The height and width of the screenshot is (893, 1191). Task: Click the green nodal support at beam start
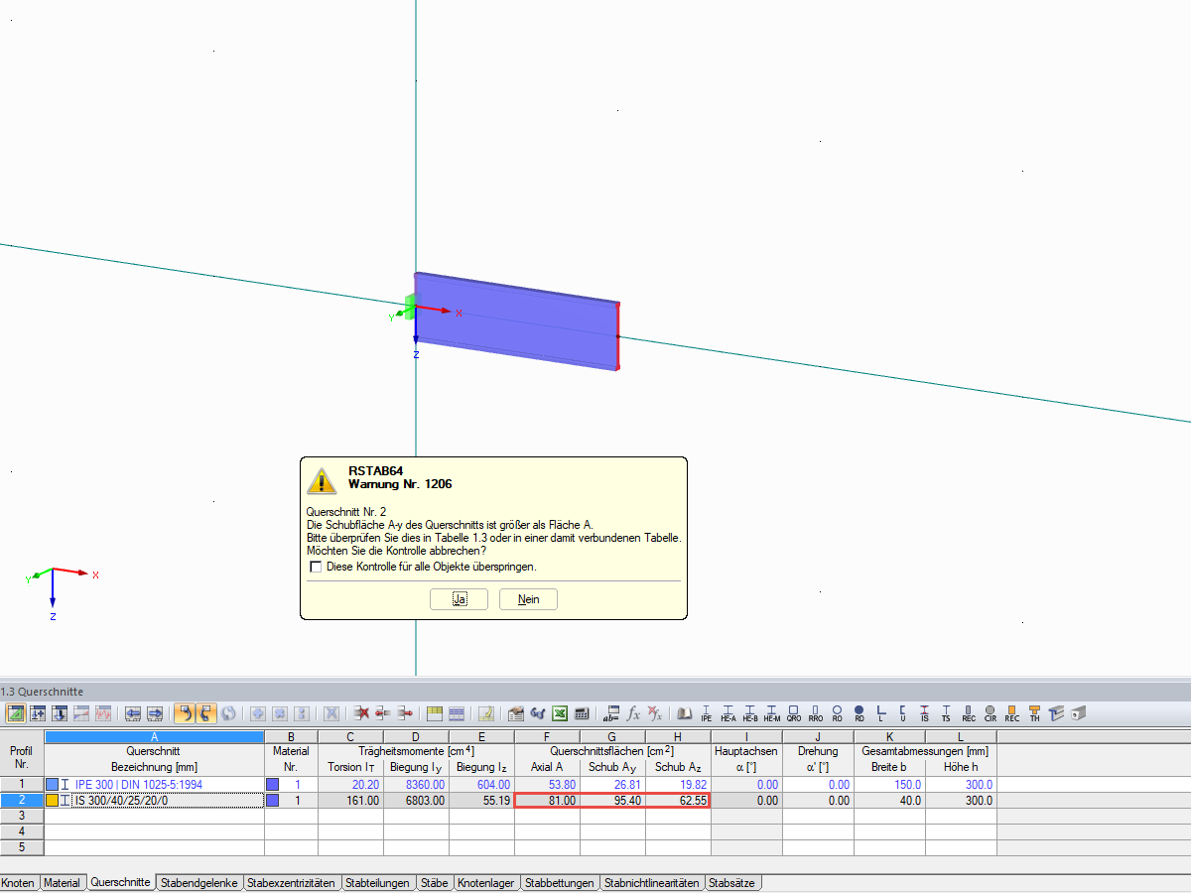[x=409, y=309]
